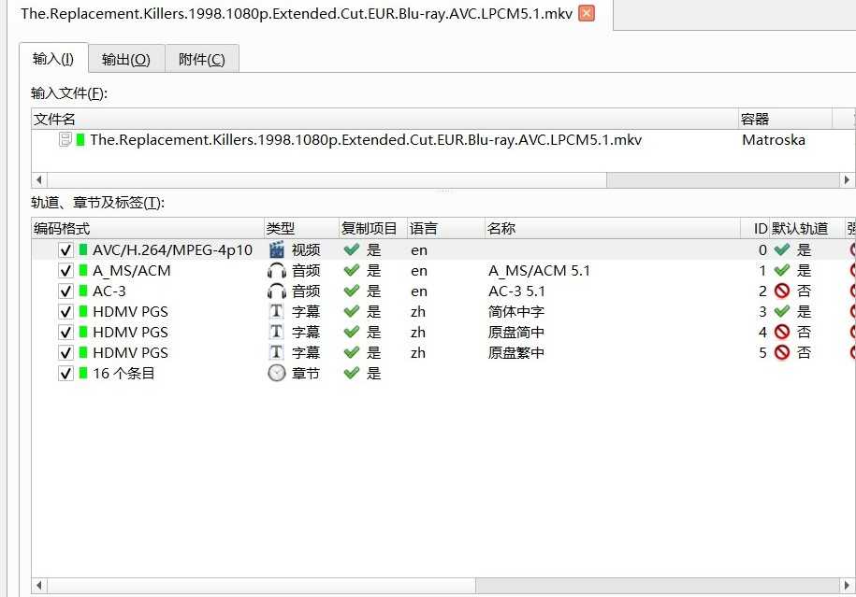
Task: Click the copy-item checkmark in the A_MS/ACM row
Action: click(352, 270)
